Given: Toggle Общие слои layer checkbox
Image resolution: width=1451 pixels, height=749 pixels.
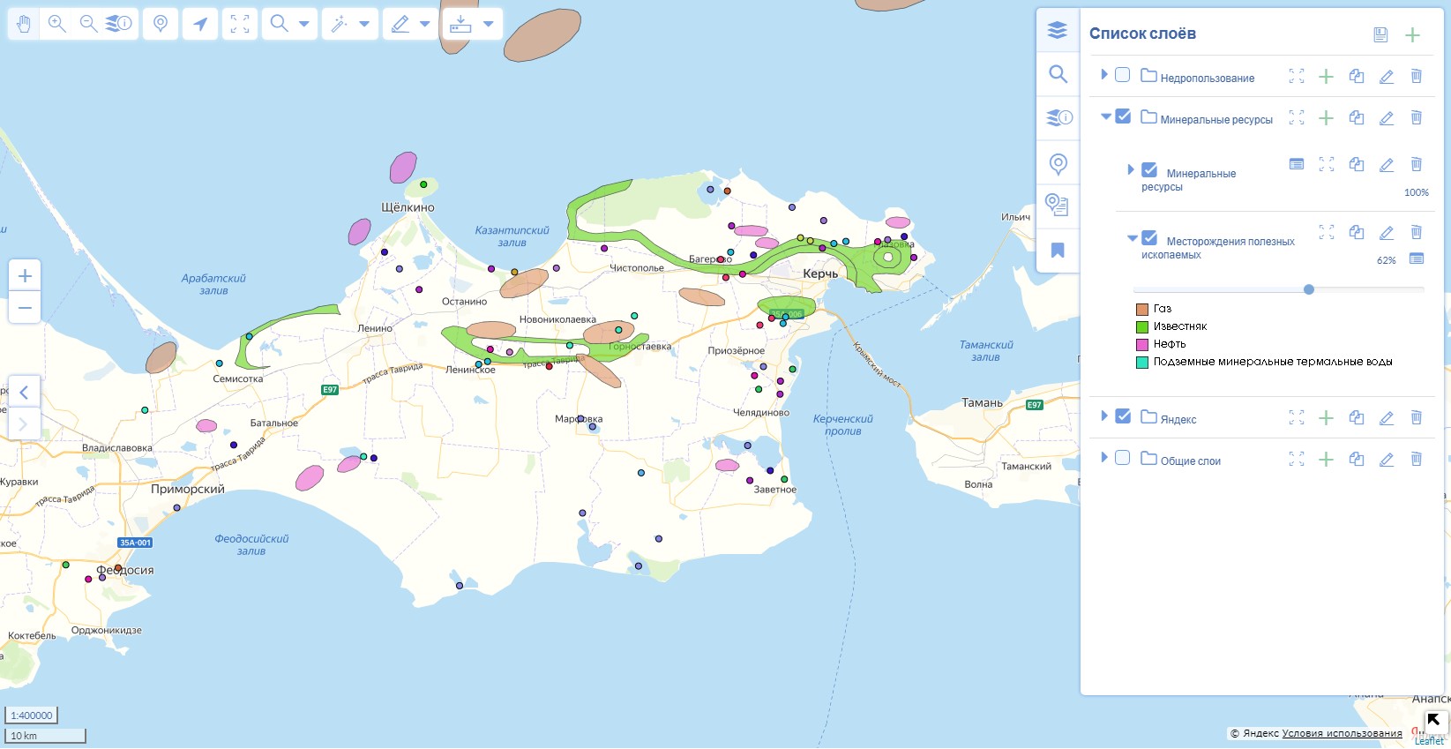Looking at the screenshot, I should tap(1122, 458).
